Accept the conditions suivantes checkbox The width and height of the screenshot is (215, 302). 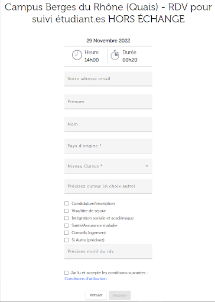pos(67,273)
